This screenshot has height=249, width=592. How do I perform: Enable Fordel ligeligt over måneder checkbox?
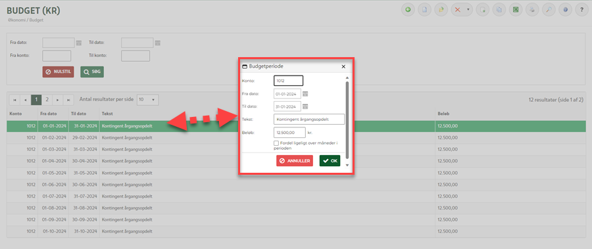276,143
